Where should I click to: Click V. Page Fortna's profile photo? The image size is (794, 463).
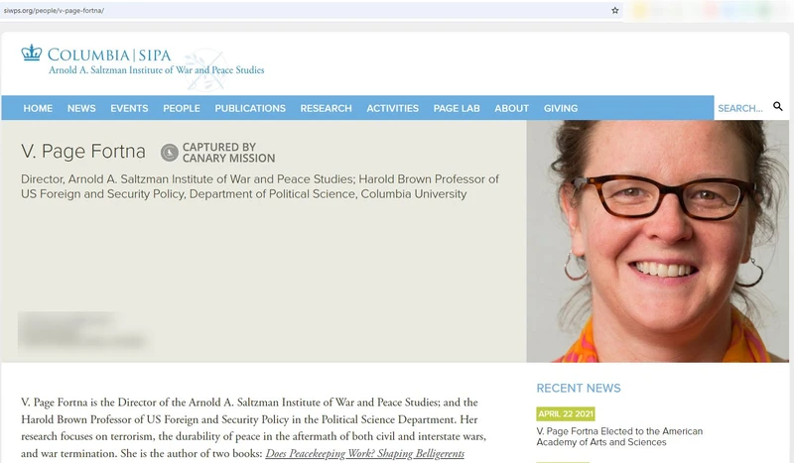(658, 241)
